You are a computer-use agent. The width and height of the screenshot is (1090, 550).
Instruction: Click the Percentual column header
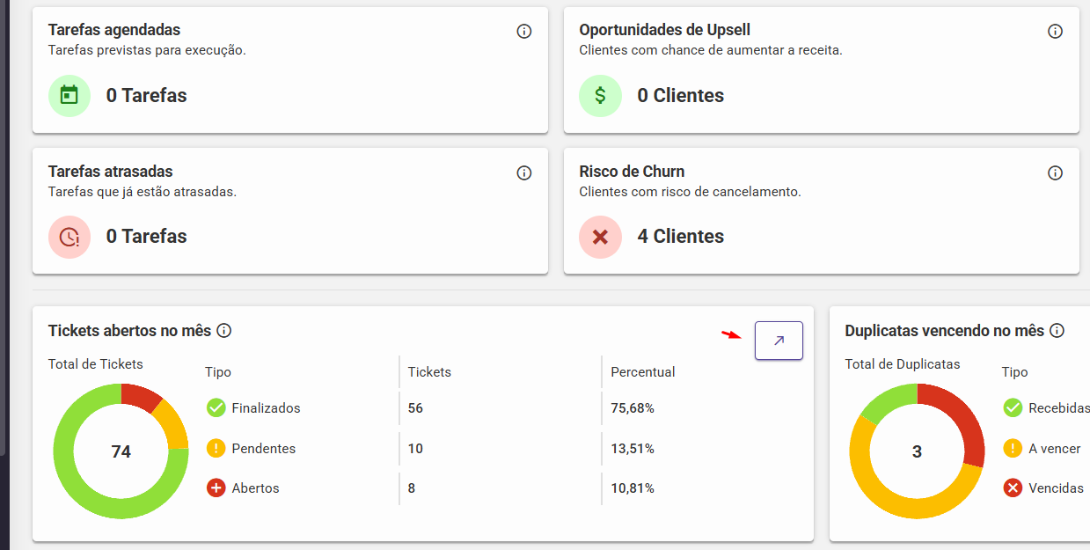tap(643, 372)
